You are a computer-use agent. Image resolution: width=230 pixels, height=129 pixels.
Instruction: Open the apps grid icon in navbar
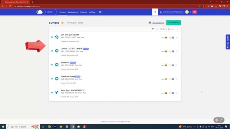pyautogui.click(x=100, y=12)
